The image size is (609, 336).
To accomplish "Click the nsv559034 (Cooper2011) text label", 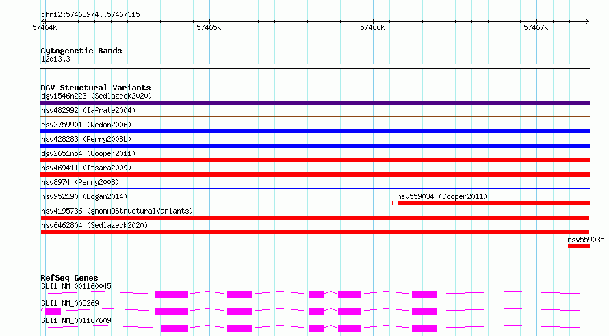I will tap(442, 196).
